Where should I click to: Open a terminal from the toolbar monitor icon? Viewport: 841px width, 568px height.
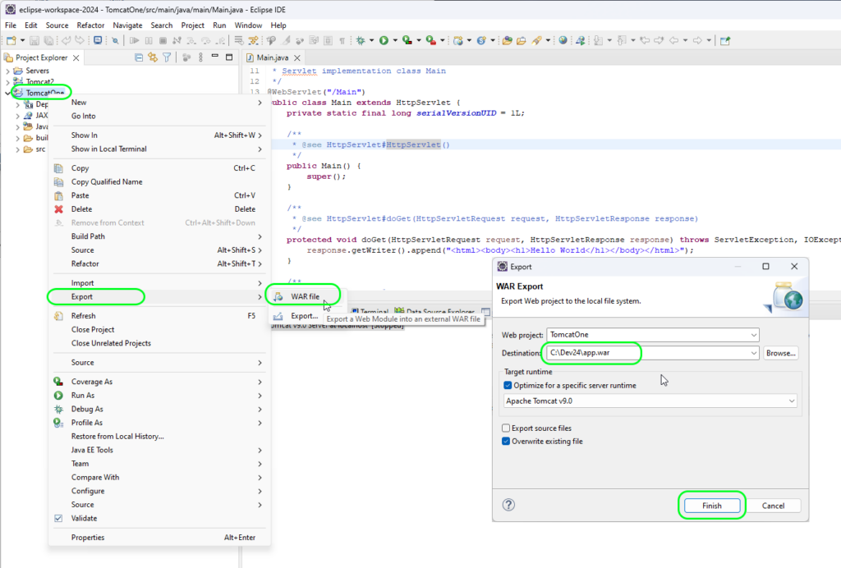click(98, 41)
